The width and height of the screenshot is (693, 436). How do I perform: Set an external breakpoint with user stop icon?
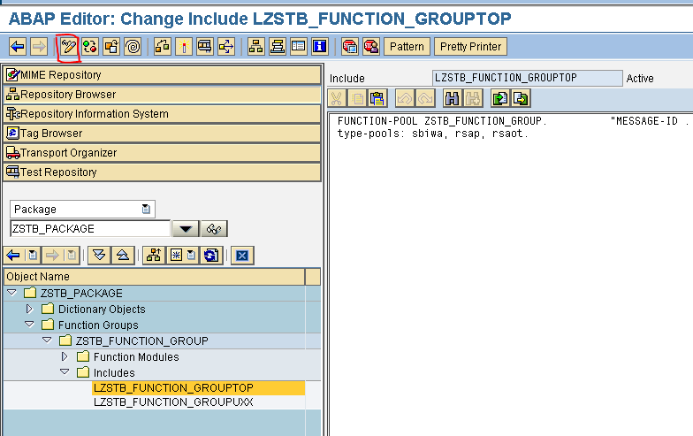tap(371, 46)
